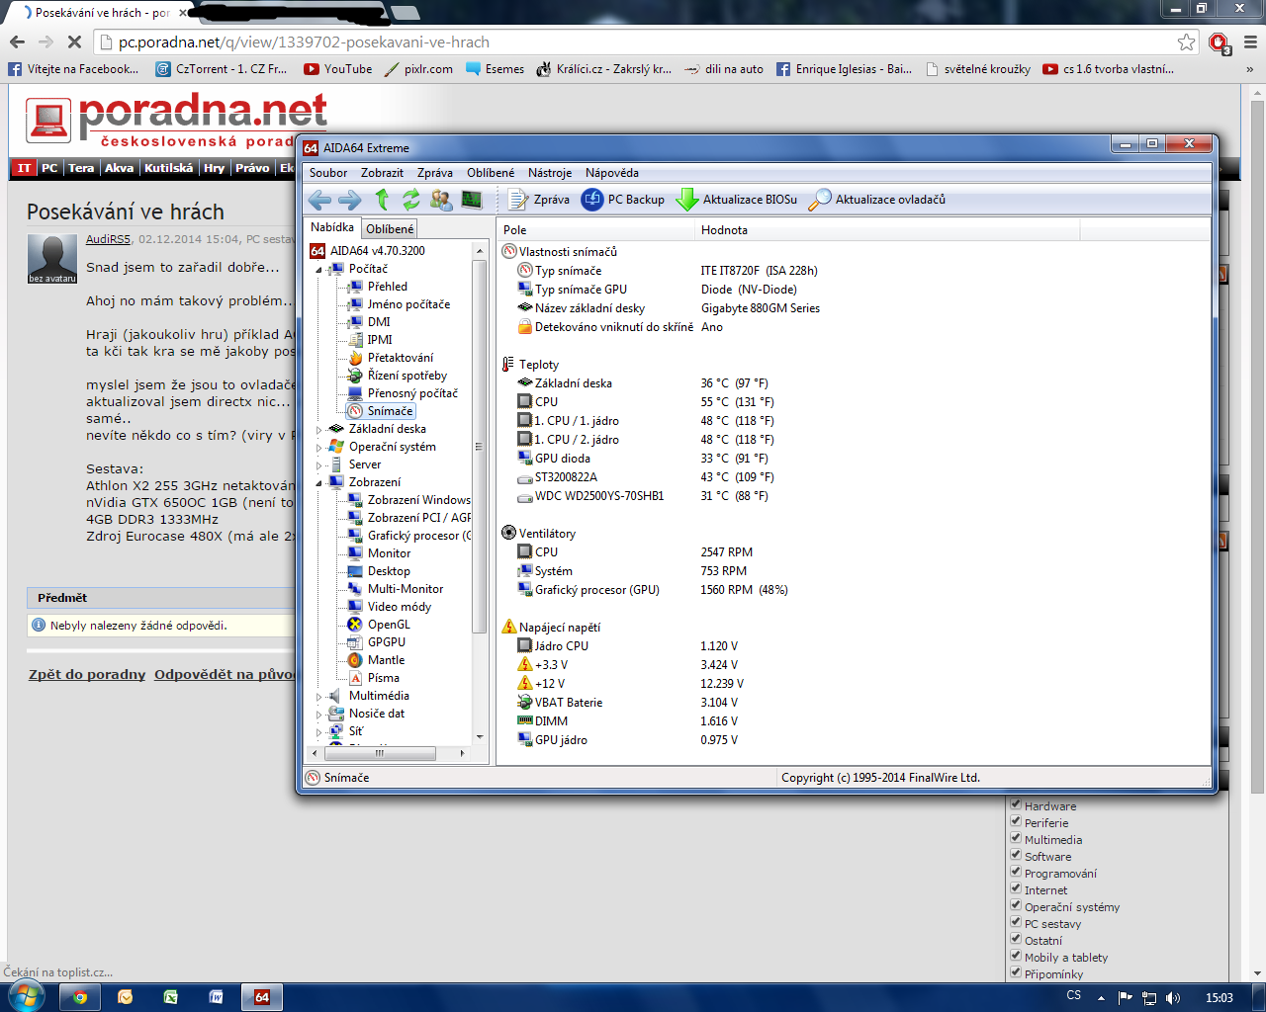Image resolution: width=1266 pixels, height=1012 pixels.
Task: Switch to the Nabídka tab
Action: [x=332, y=227]
